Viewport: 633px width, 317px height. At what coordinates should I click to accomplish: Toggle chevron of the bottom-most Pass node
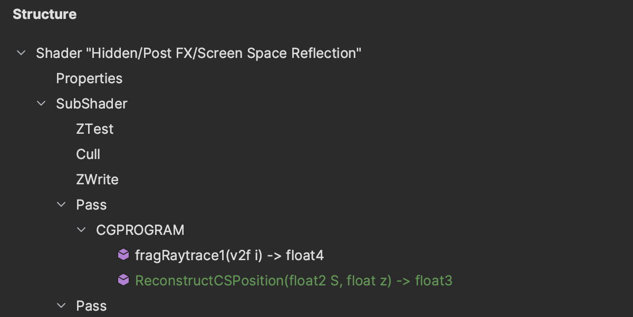61,306
